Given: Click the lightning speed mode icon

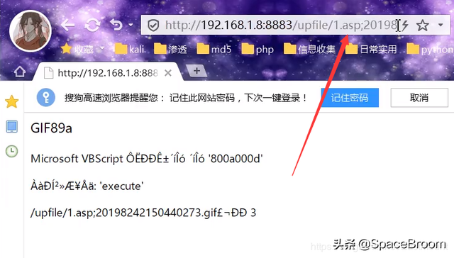Looking at the screenshot, I should point(405,26).
